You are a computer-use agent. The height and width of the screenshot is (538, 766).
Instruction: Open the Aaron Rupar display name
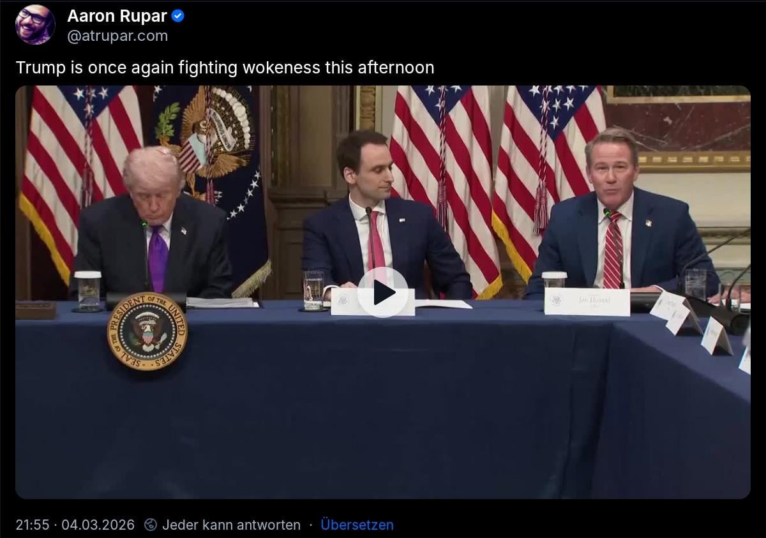[x=117, y=17]
